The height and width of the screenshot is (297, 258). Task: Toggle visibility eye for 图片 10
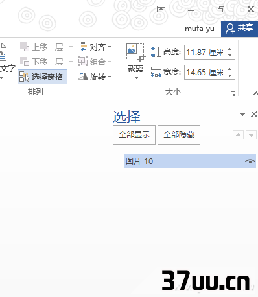(250, 161)
